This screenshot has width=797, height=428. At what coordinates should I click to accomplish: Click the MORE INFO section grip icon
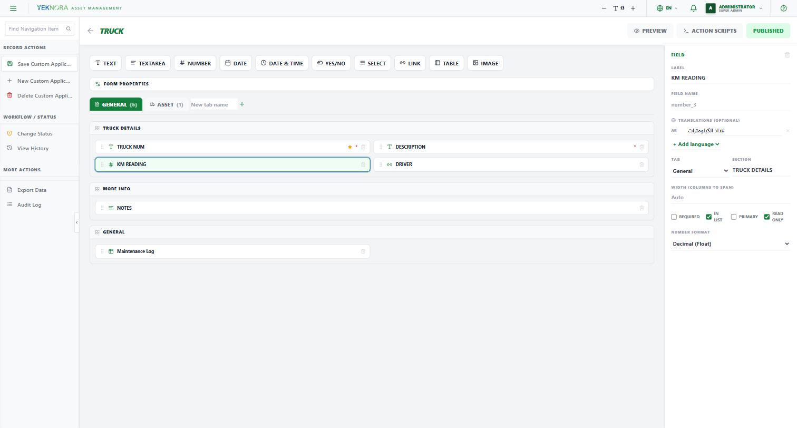98,189
